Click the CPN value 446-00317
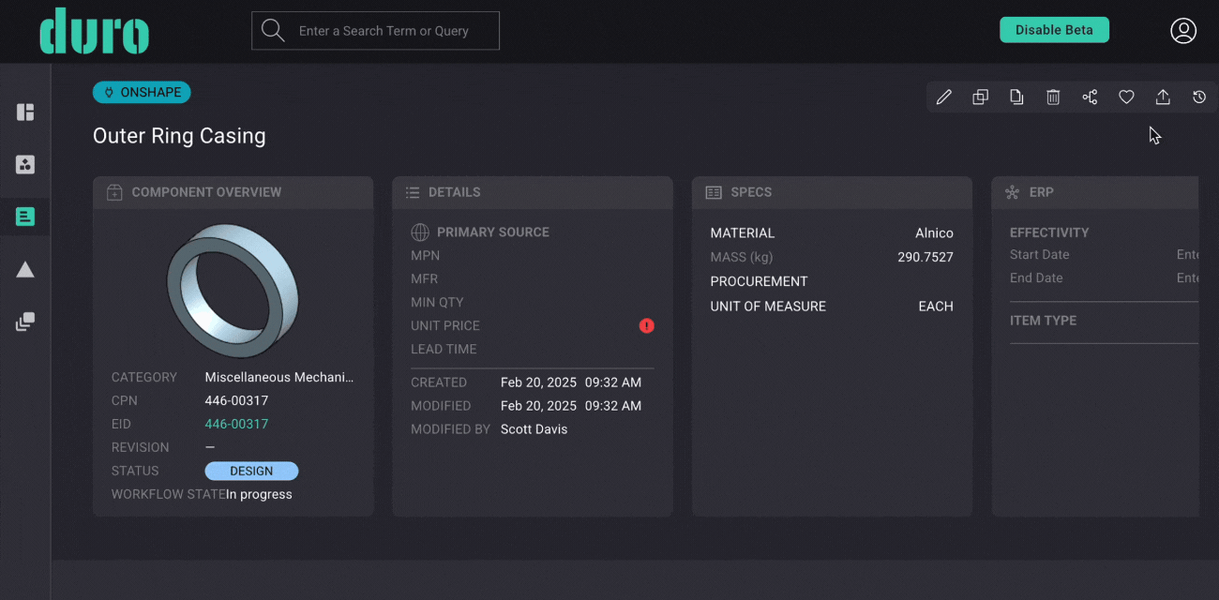 coord(236,400)
